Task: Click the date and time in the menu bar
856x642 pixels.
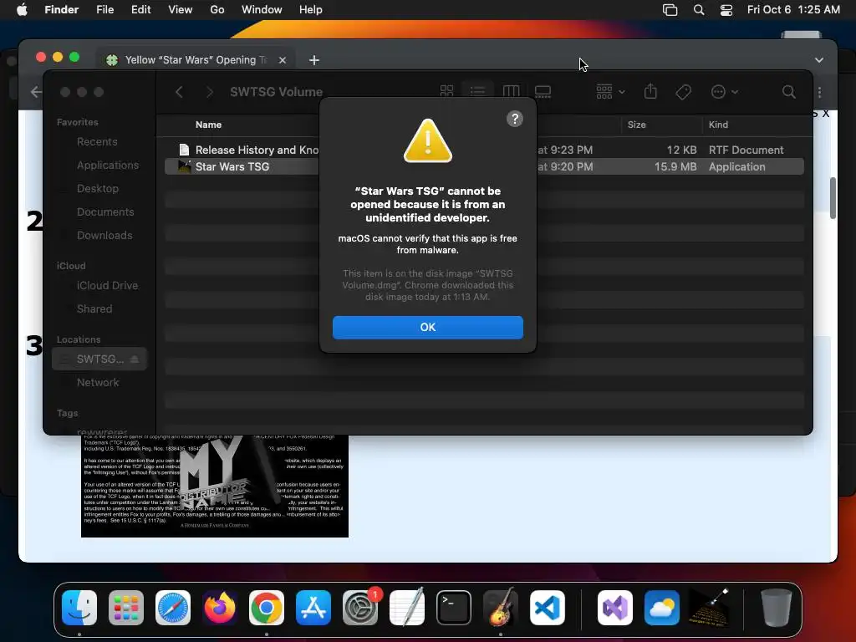Action: 793,10
